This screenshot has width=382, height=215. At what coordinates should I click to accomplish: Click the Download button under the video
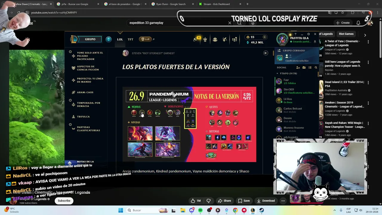click(266, 201)
